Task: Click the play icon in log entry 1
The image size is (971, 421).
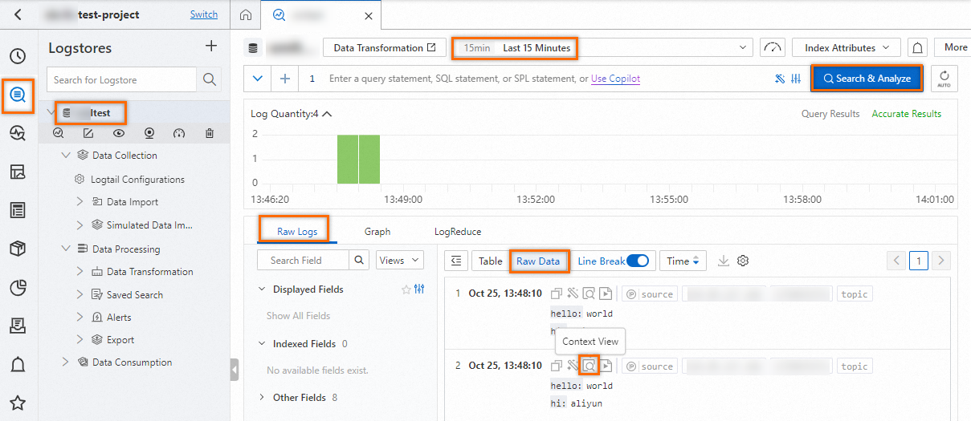Action: pyautogui.click(x=606, y=293)
